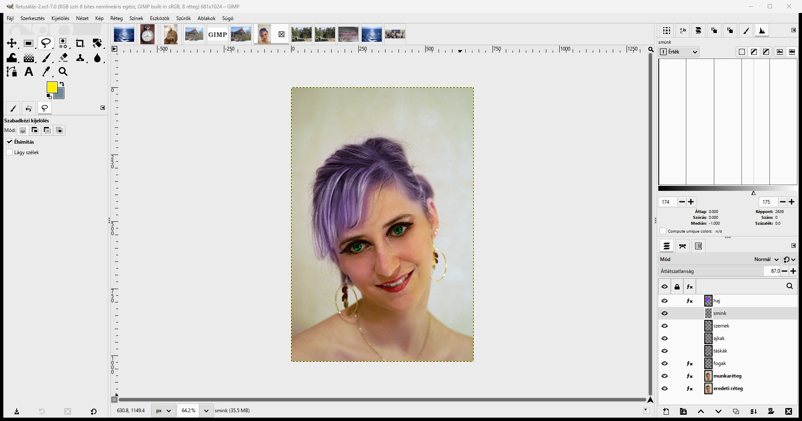802x421 pixels.
Task: Enable Compute unique colors checkbox
Action: tap(663, 231)
